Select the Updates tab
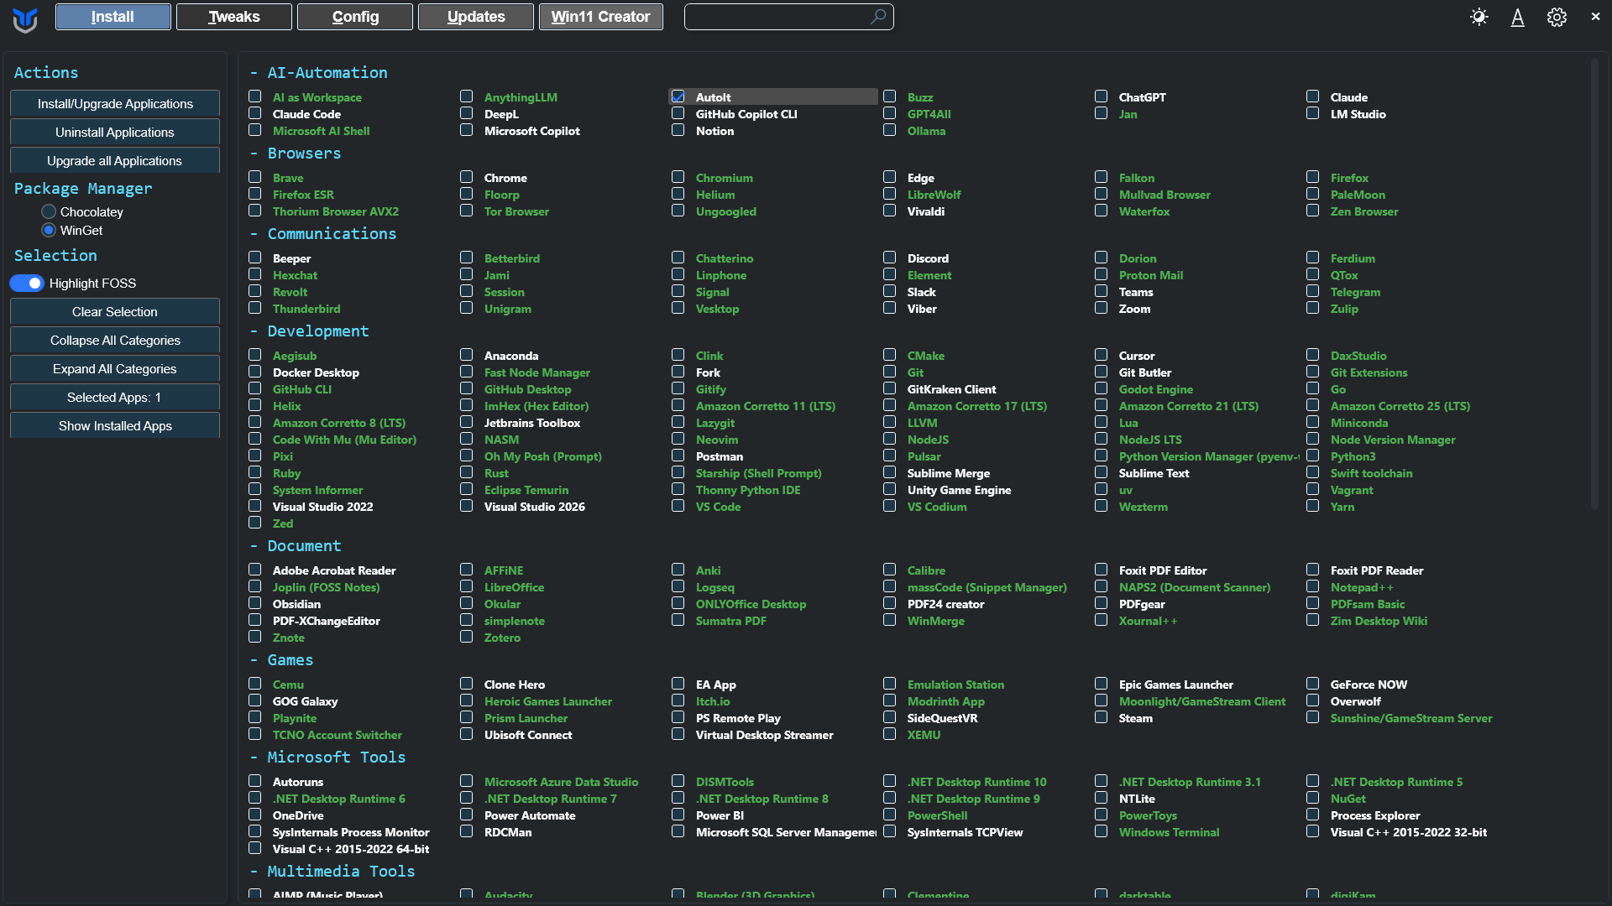Viewport: 1612px width, 906px height. point(476,17)
